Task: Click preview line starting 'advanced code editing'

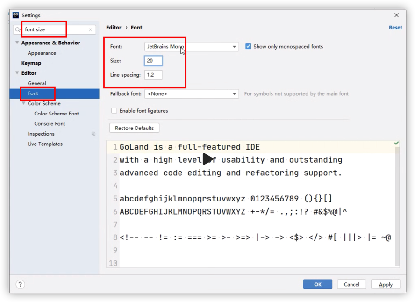Action: tap(230, 173)
